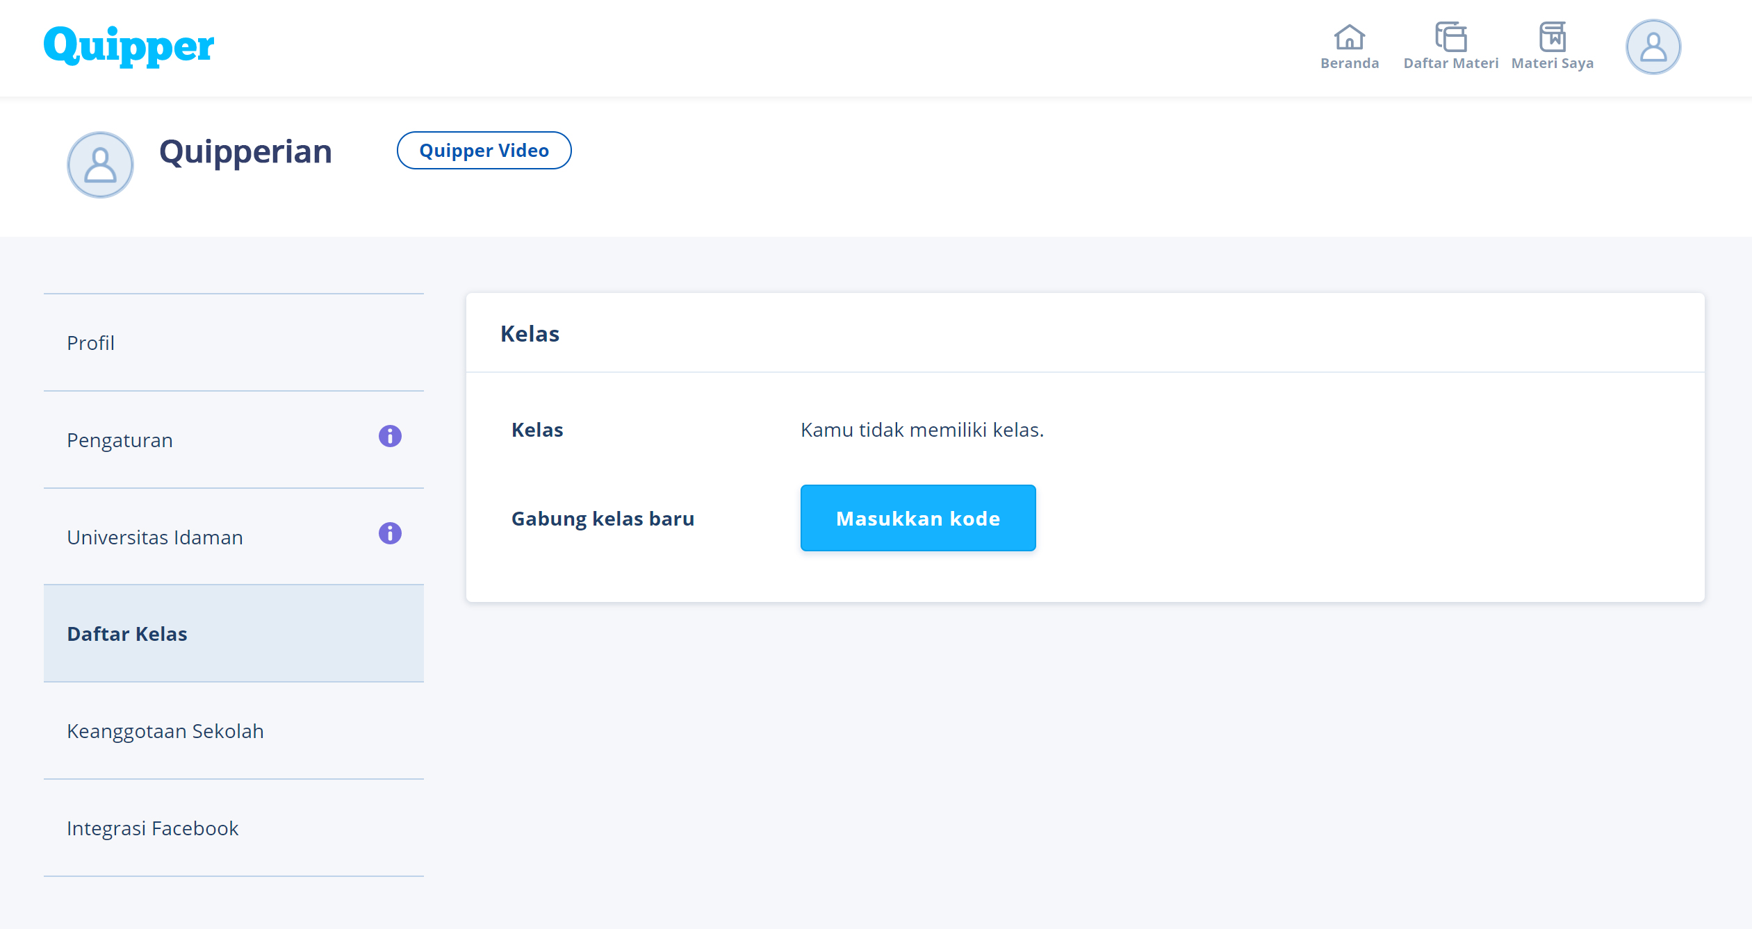Click the info icon beside Universitas Idaman

390,533
